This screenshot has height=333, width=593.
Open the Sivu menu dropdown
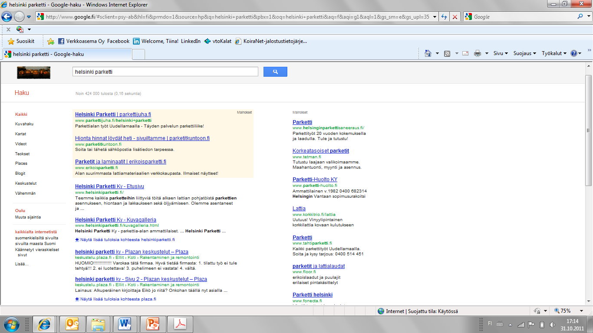click(x=500, y=53)
